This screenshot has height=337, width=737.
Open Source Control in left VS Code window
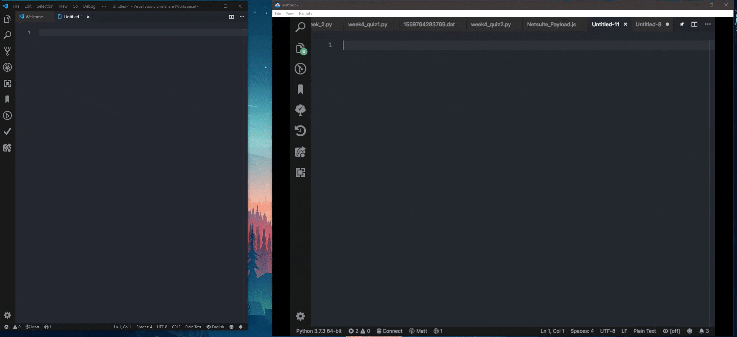tap(7, 51)
